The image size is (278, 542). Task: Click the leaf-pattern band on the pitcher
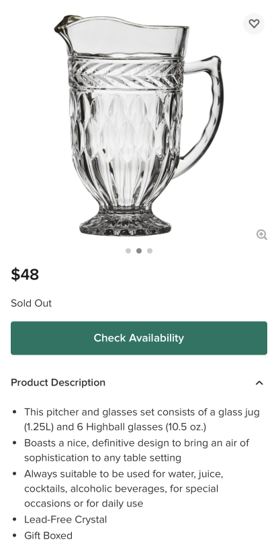(126, 74)
